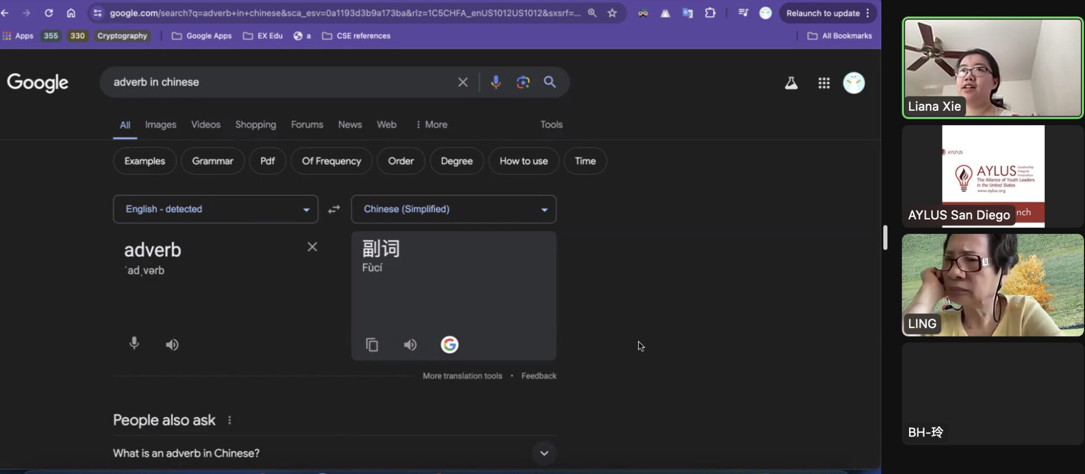
Task: Open the Apps shortcut in bookmarks bar
Action: point(18,36)
